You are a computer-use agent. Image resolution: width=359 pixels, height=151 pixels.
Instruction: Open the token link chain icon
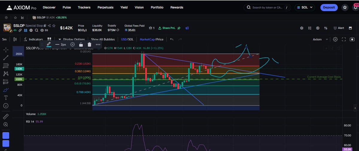coord(20,30)
